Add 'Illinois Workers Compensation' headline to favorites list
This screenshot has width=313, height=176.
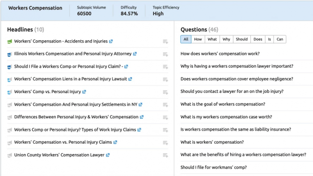coord(165,54)
